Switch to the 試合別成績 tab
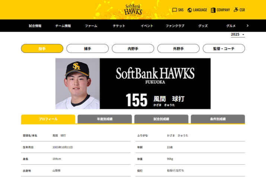Screen dimensions: 266x177 (x=161, y=119)
